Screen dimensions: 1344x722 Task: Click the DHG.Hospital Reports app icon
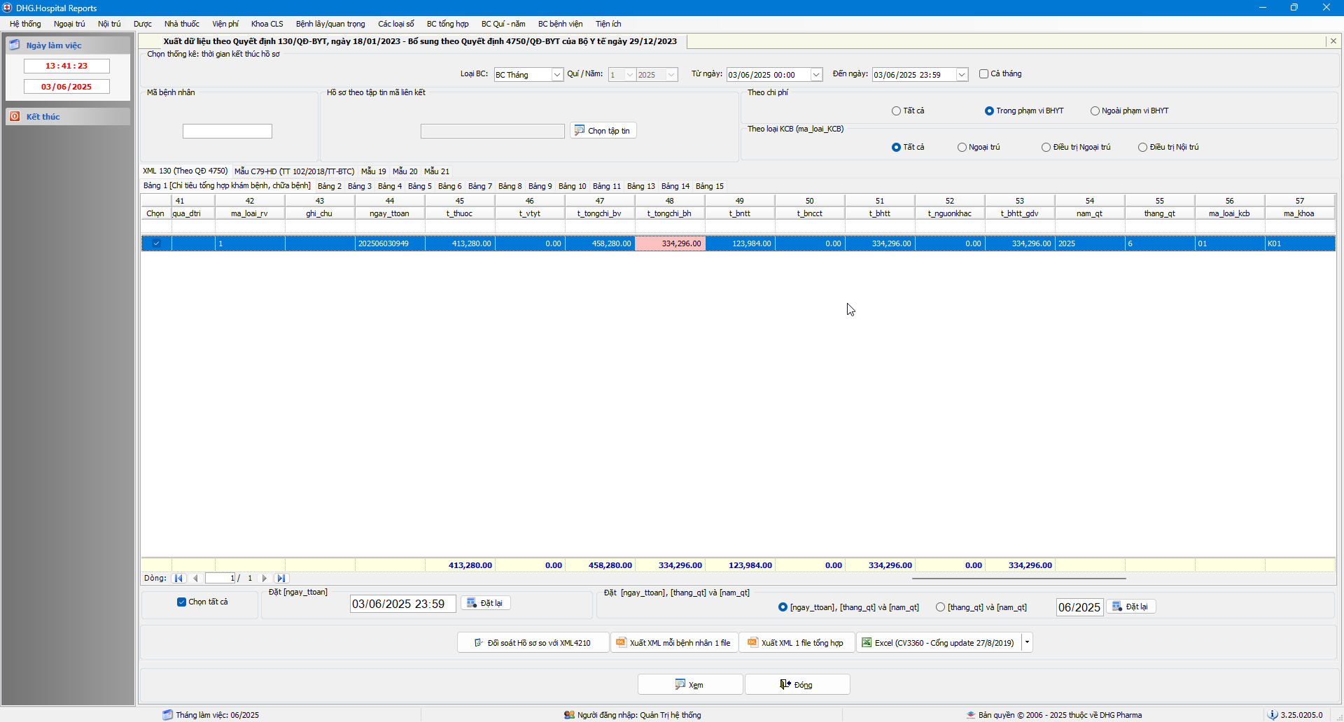coord(8,8)
